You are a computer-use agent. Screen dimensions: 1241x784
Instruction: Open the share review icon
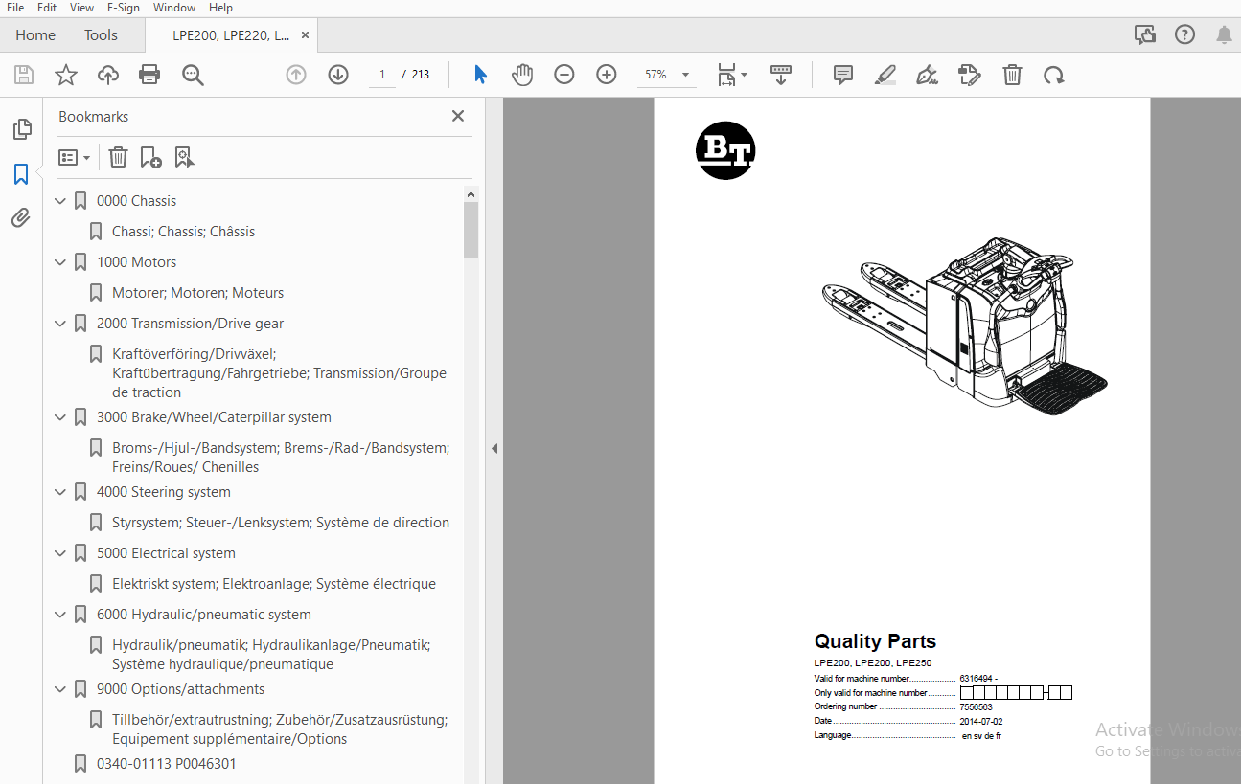click(x=1144, y=35)
